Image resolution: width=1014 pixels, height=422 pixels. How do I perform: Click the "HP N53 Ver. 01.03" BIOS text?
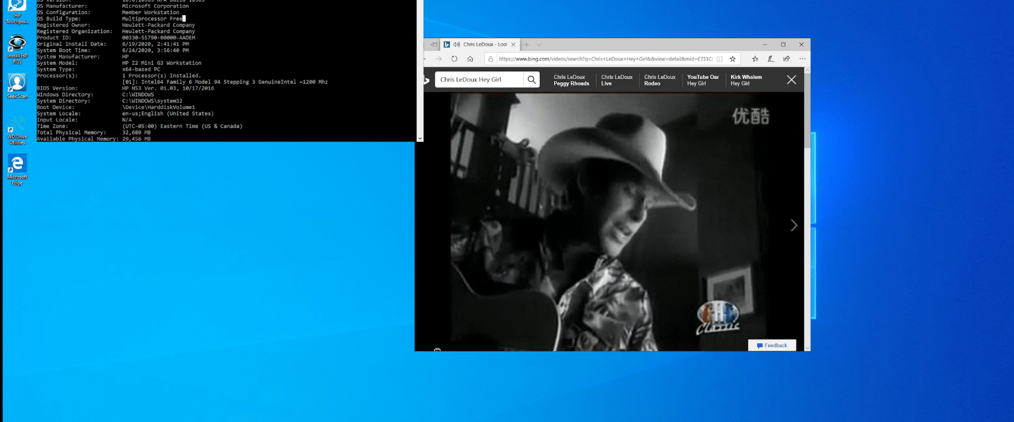(151, 89)
